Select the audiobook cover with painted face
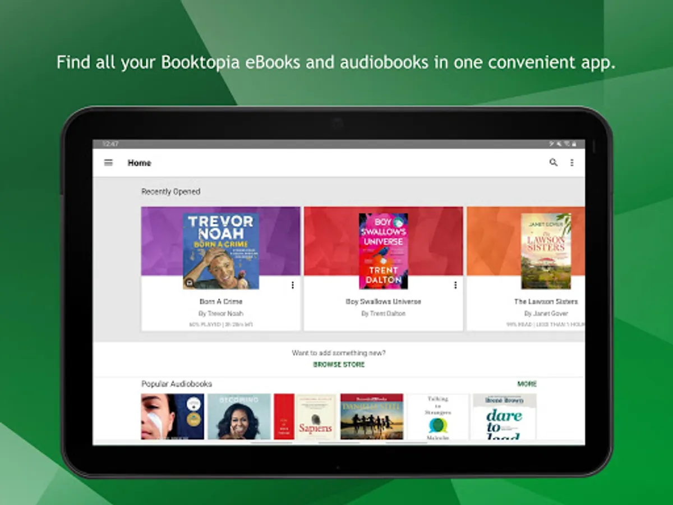Viewport: 673px width, 505px height. pyautogui.click(x=173, y=416)
